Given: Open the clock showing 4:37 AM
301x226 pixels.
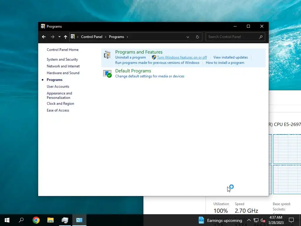Looking at the screenshot, I should pos(276,220).
